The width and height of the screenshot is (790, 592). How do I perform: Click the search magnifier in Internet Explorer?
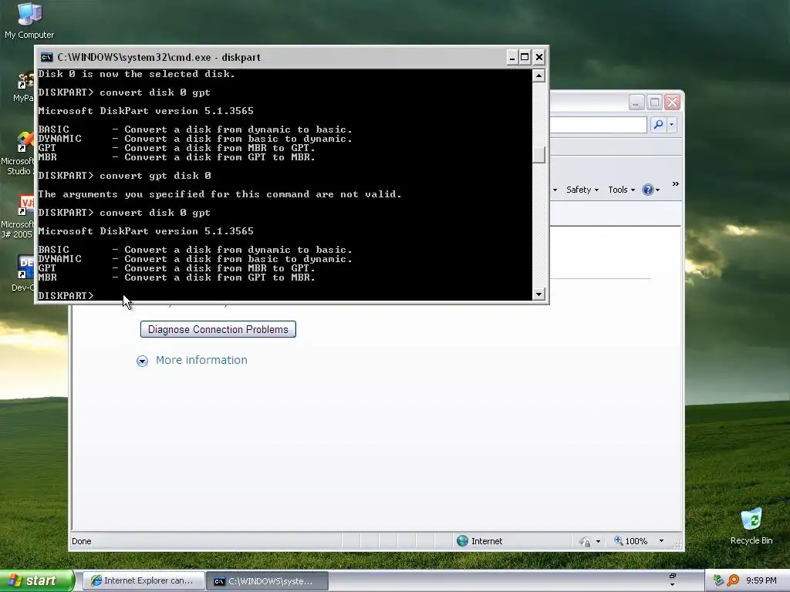(x=657, y=124)
